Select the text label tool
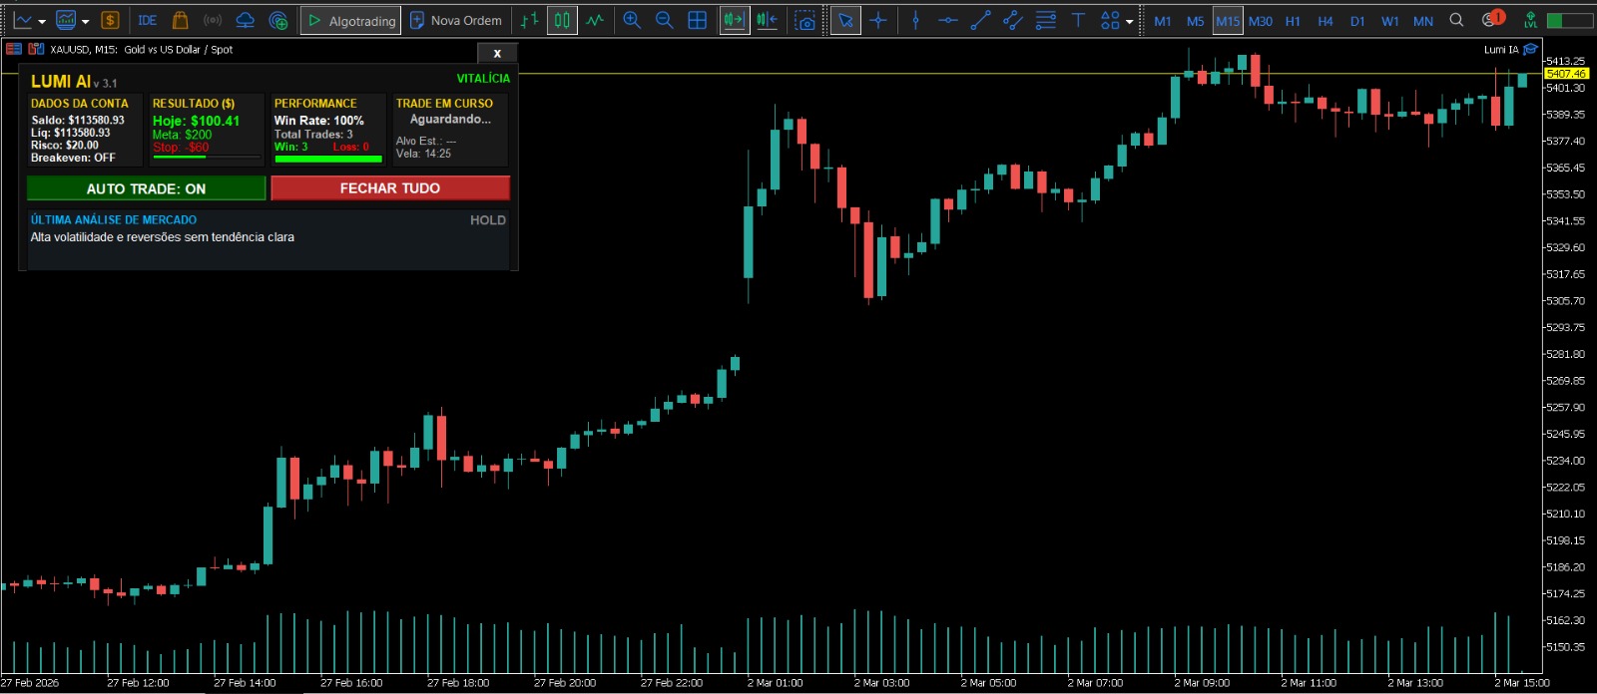1597x694 pixels. tap(1078, 20)
